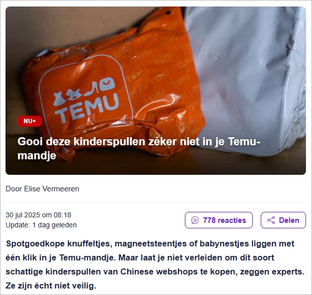312x295 pixels.
Task: Open the headline about Temu-mandje kinderspullen
Action: tap(139, 148)
